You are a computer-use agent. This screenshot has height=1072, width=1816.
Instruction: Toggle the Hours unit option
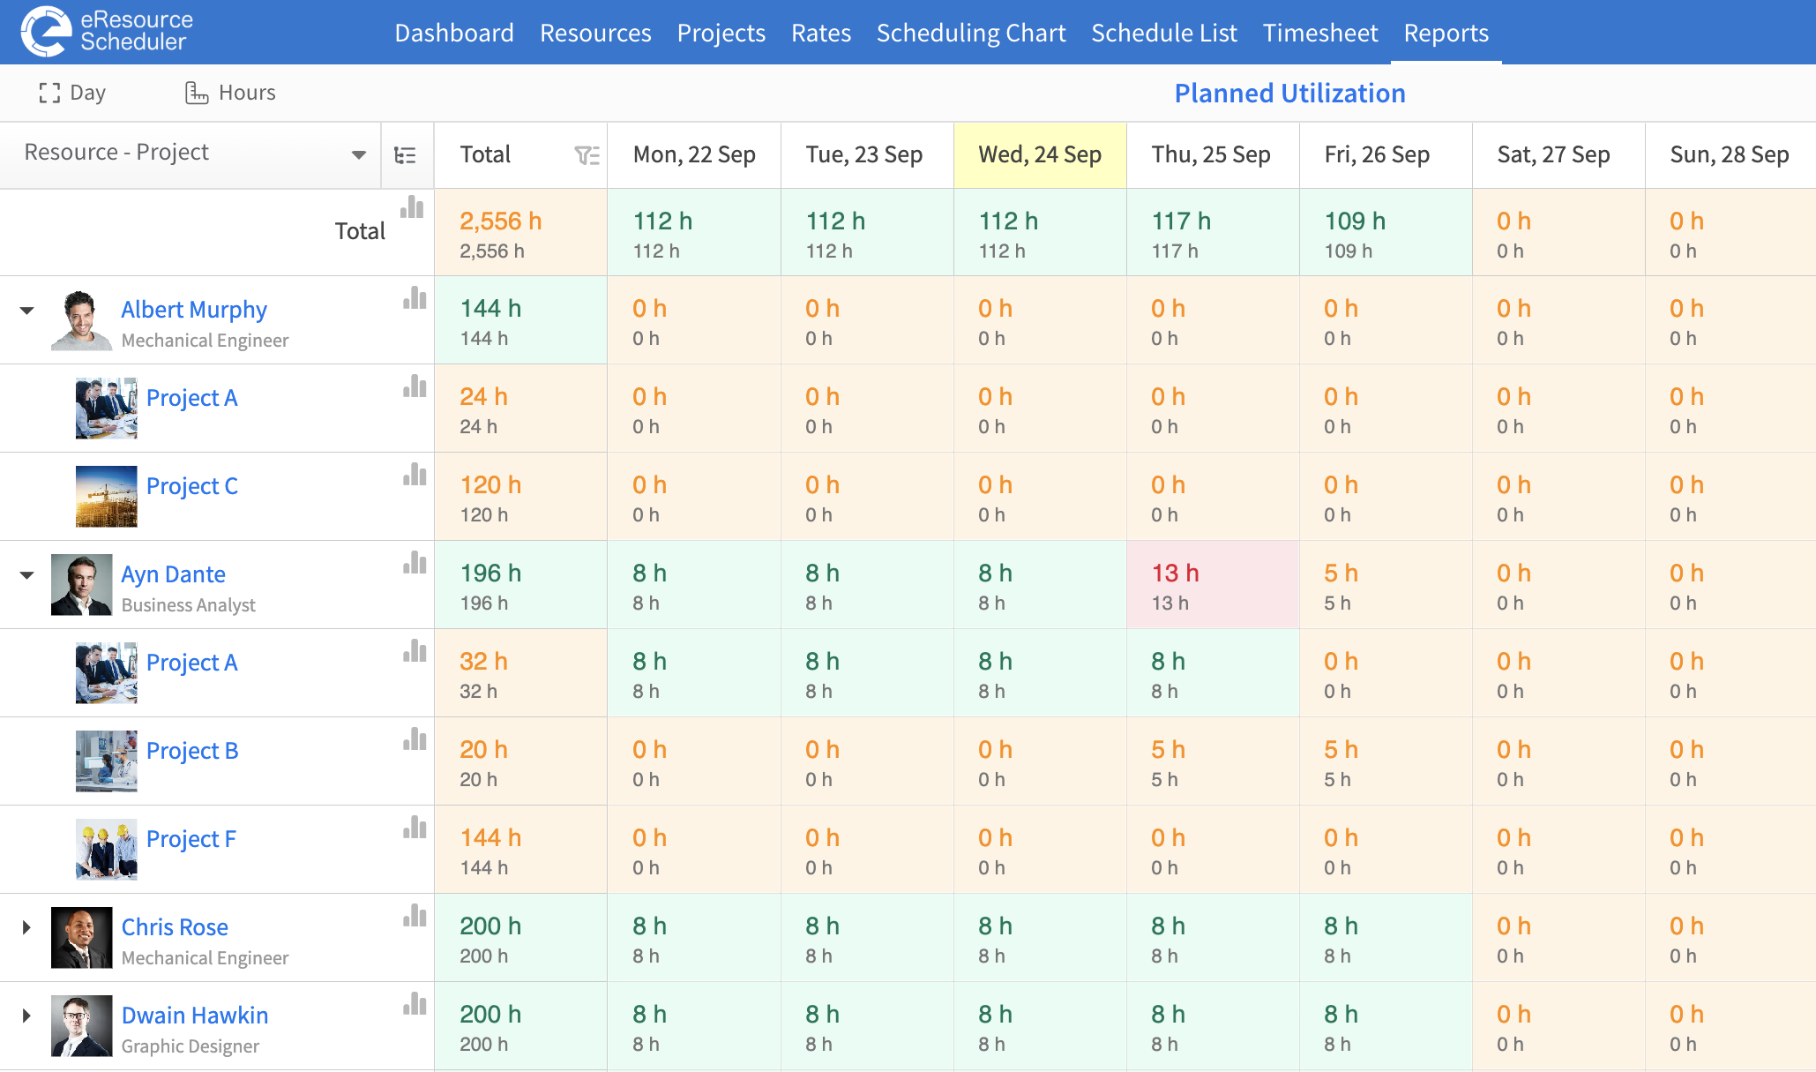point(230,93)
